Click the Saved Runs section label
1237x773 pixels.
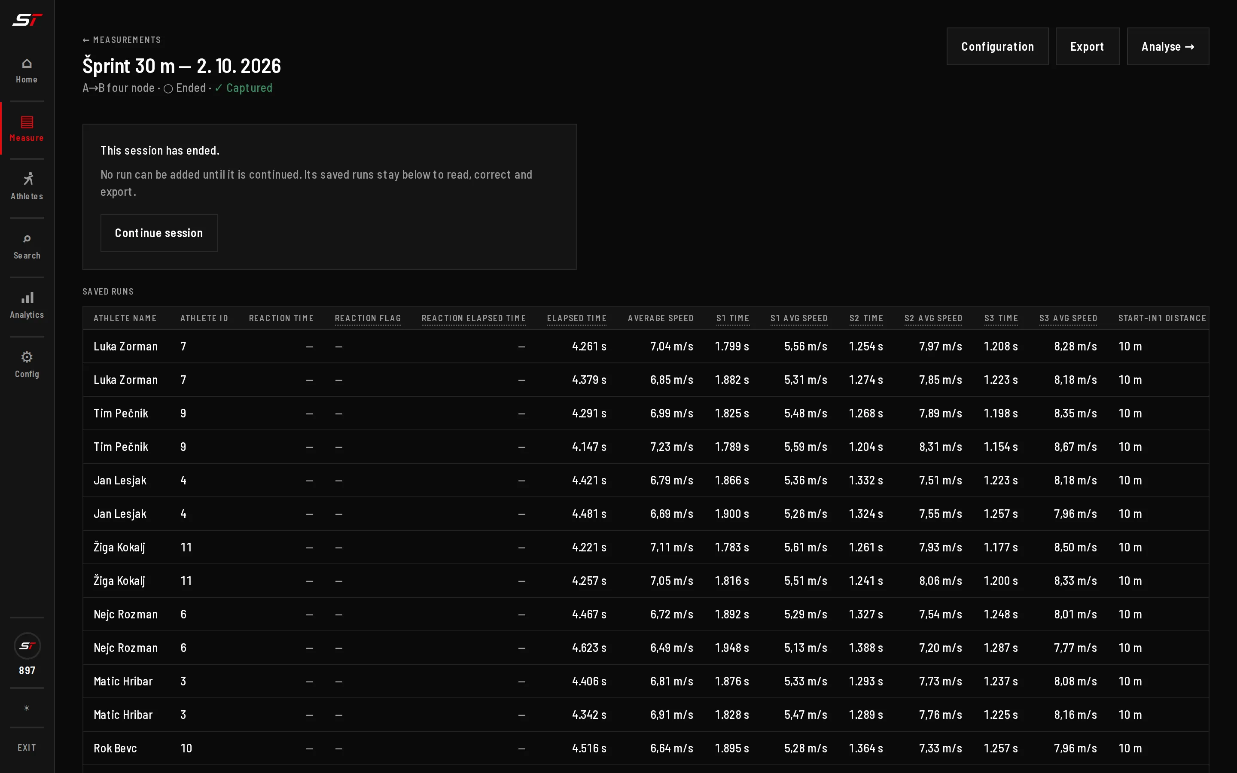[108, 292]
